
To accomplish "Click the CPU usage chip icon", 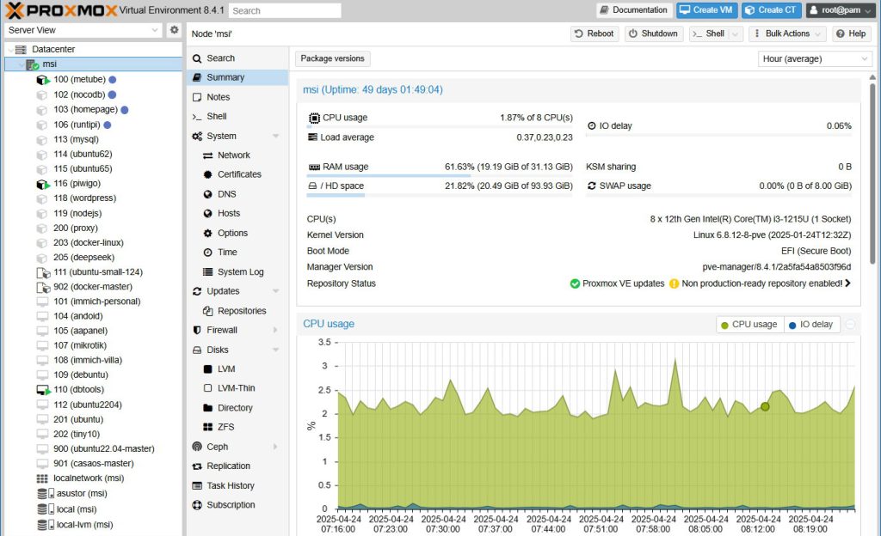I will [314, 118].
